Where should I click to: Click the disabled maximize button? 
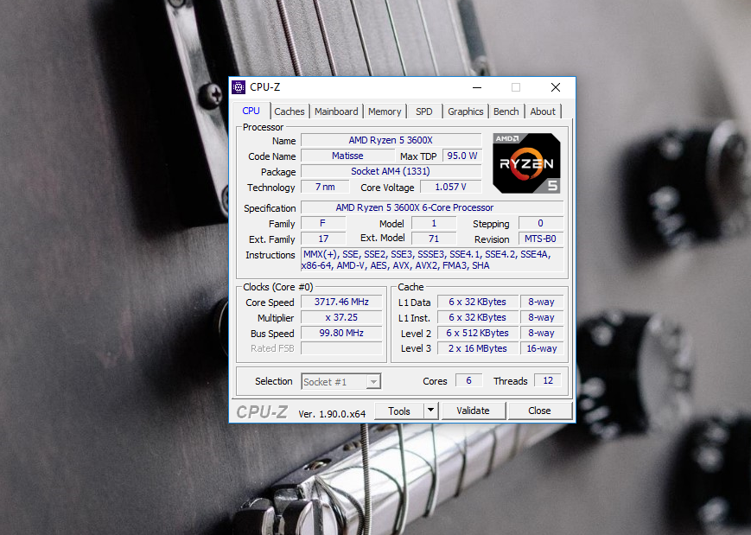[516, 87]
